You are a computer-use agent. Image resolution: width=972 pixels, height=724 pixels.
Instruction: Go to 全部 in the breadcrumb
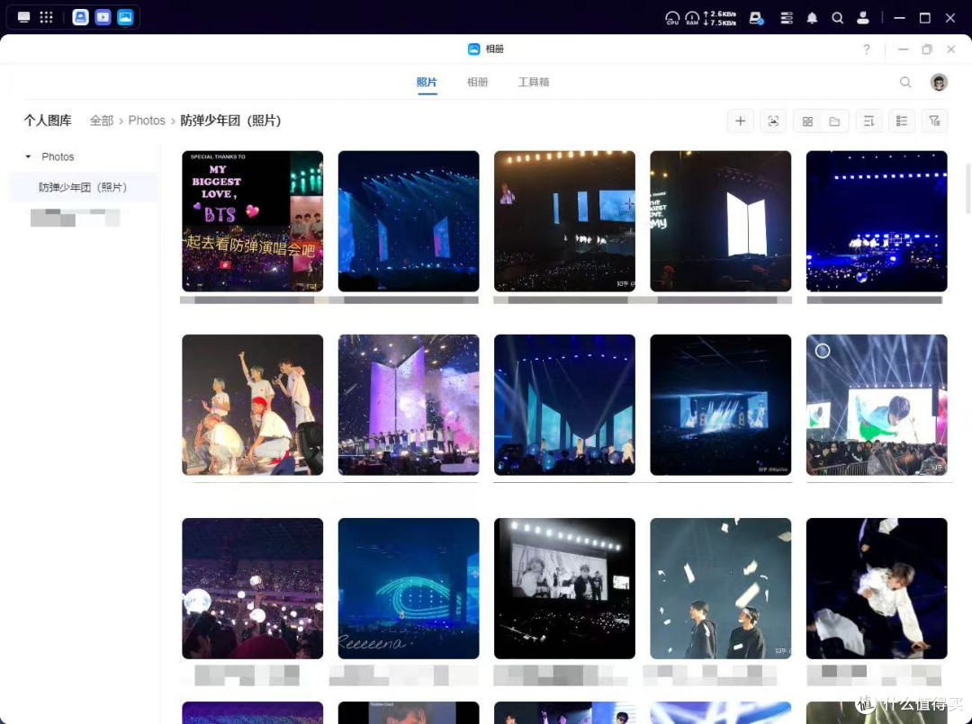tap(102, 121)
